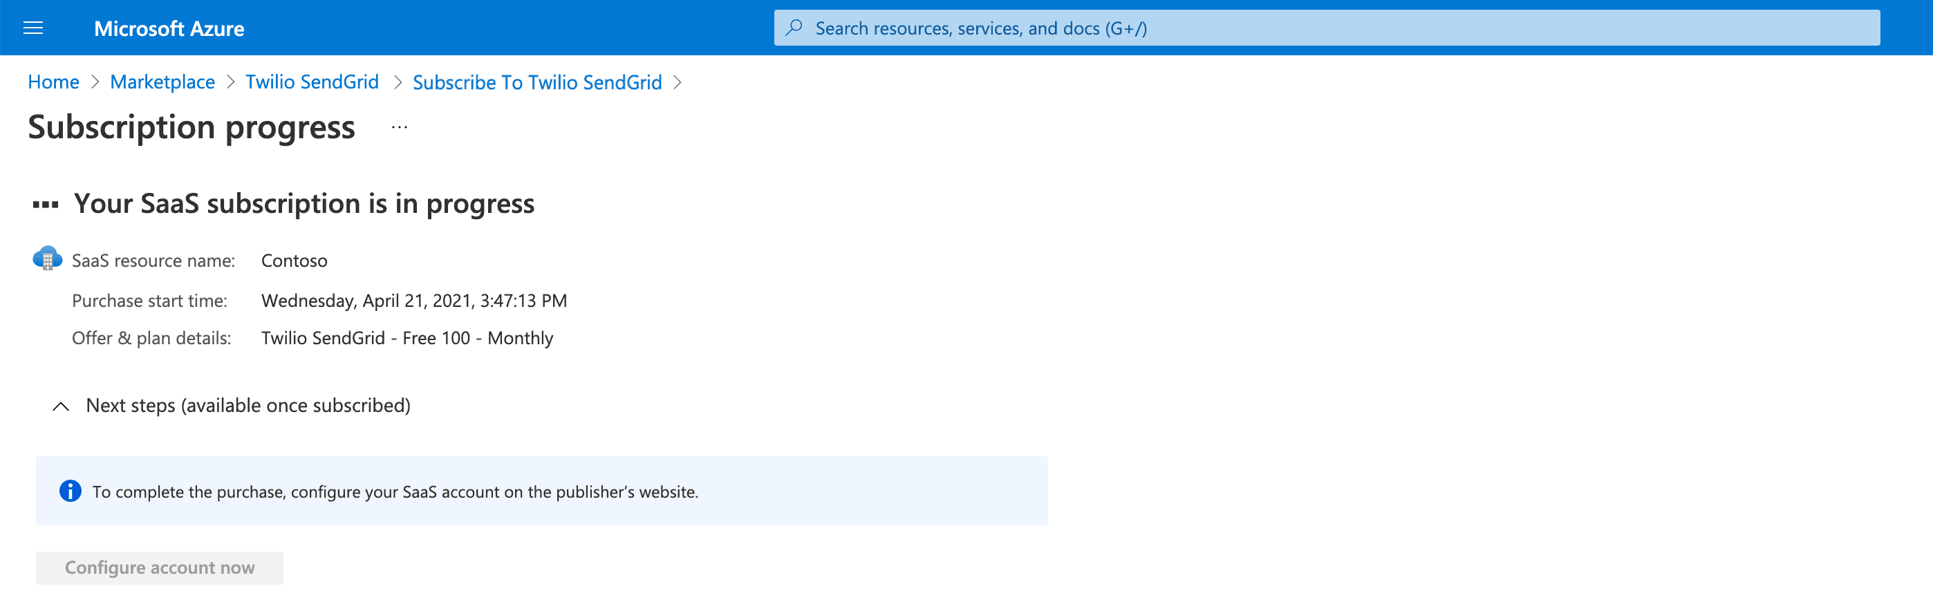Viewport: 1933px width, 600px height.
Task: Click the in-progress status dots icon
Action: (x=46, y=204)
